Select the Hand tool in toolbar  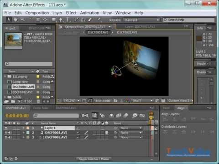tap(16, 20)
